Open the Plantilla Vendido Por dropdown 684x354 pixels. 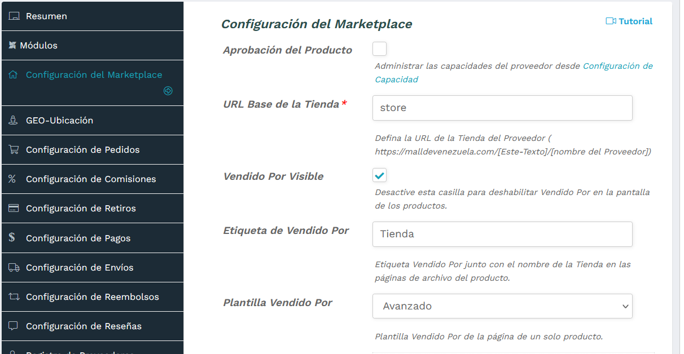502,306
